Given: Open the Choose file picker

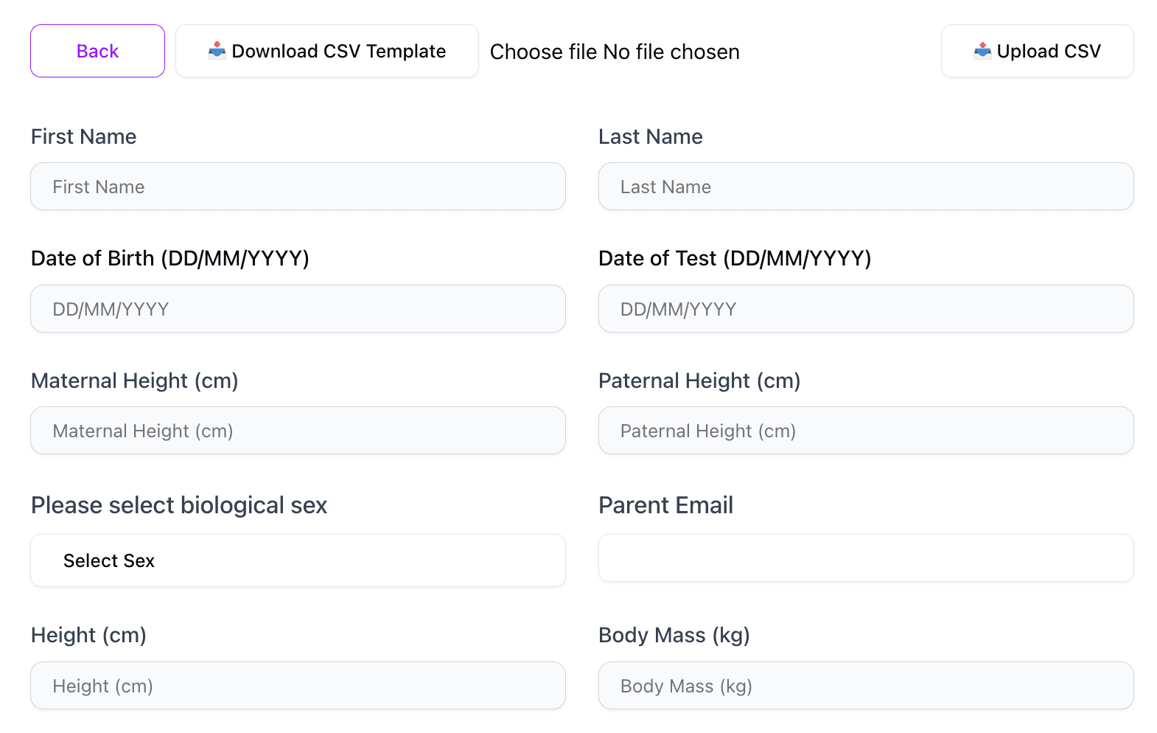Looking at the screenshot, I should [x=544, y=52].
